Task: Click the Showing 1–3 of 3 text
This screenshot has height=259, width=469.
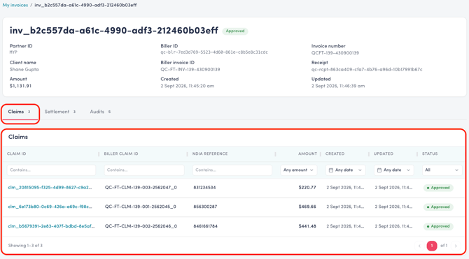Action: pos(25,246)
